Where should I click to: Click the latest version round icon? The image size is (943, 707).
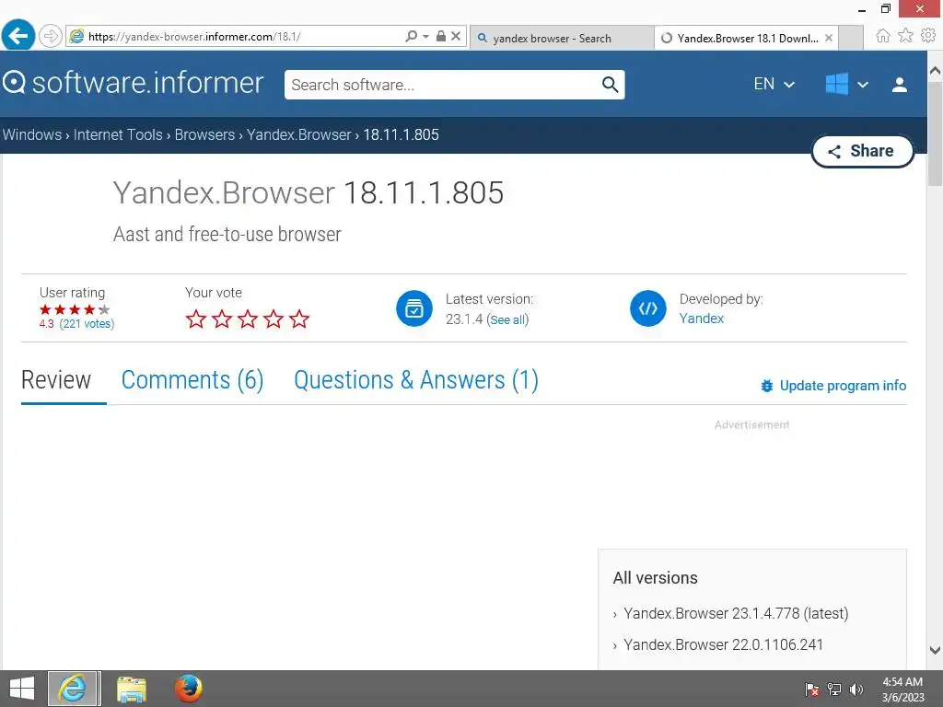tap(413, 308)
